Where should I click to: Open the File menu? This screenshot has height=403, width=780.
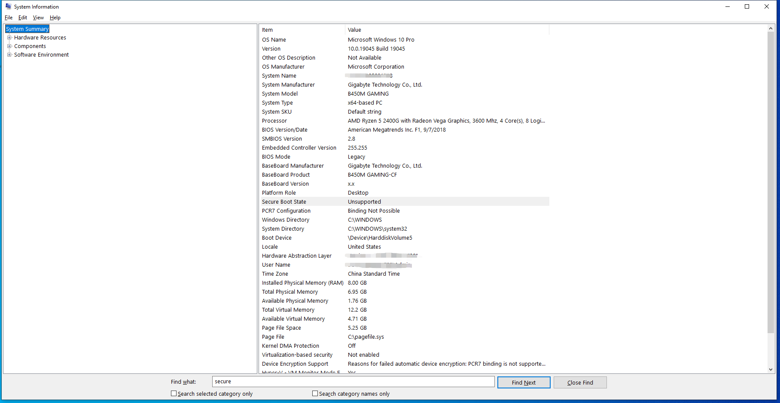(x=8, y=18)
